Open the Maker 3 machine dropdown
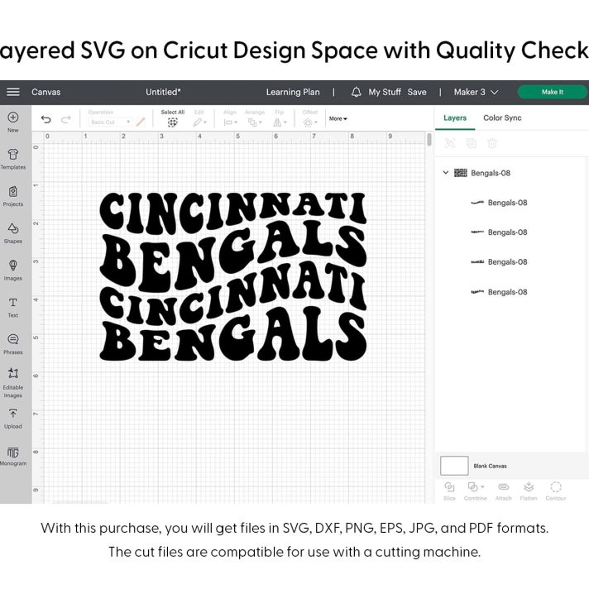The width and height of the screenshot is (589, 589). tap(476, 92)
